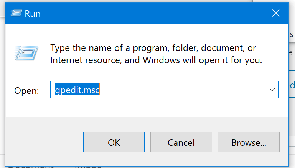Close the Run dialog with X
The width and height of the screenshot is (295, 168).
click(x=275, y=13)
